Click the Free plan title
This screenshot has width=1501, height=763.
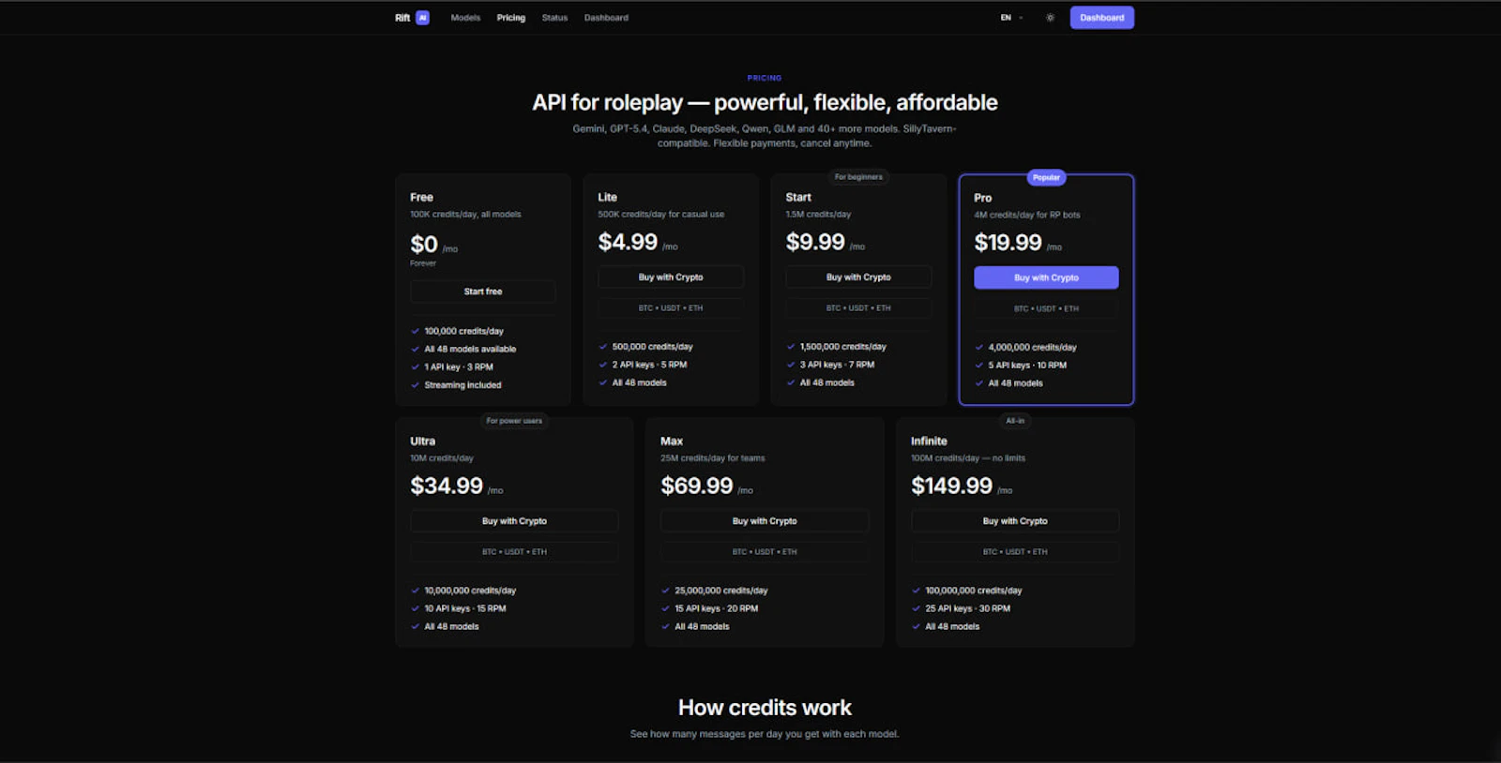coord(421,198)
